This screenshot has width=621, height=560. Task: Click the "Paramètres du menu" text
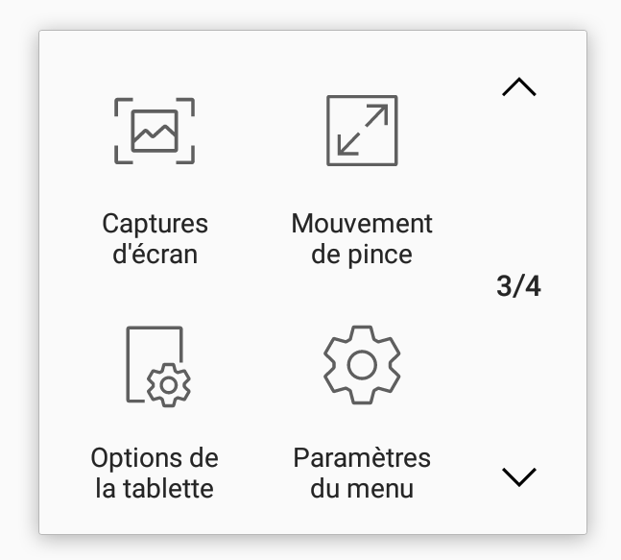pyautogui.click(x=362, y=473)
